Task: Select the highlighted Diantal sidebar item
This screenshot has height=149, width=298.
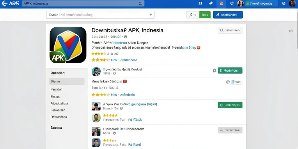Action: click(x=67, y=81)
